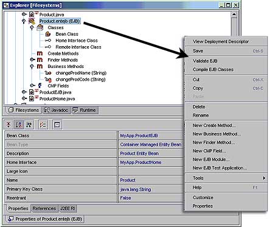Click the CMP Fields node icon
This screenshot has width=270, height=227.
(40, 86)
